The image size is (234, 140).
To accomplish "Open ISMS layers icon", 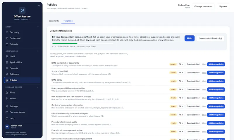I will point(7,56).
